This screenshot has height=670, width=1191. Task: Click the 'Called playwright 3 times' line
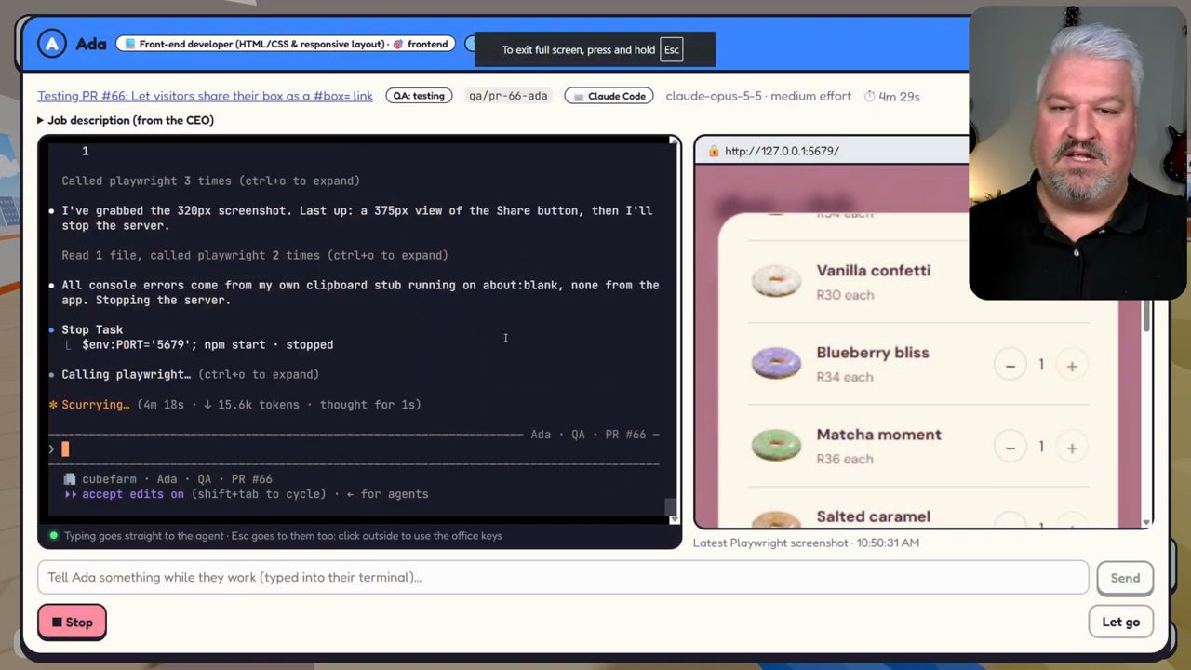[210, 181]
